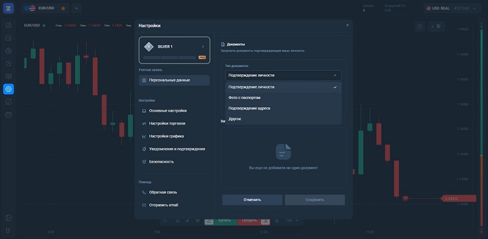The height and width of the screenshot is (239, 488).
Task: Open the briefcase portfolio sidebar icon
Action: pyautogui.click(x=9, y=51)
